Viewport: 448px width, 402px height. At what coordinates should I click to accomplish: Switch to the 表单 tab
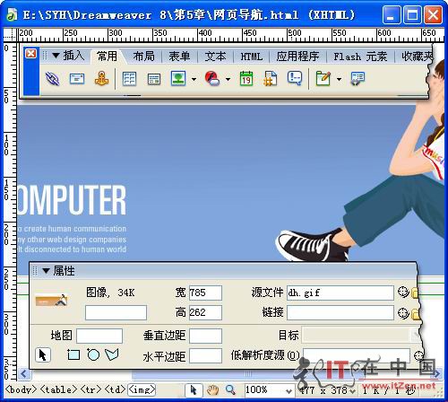point(179,57)
